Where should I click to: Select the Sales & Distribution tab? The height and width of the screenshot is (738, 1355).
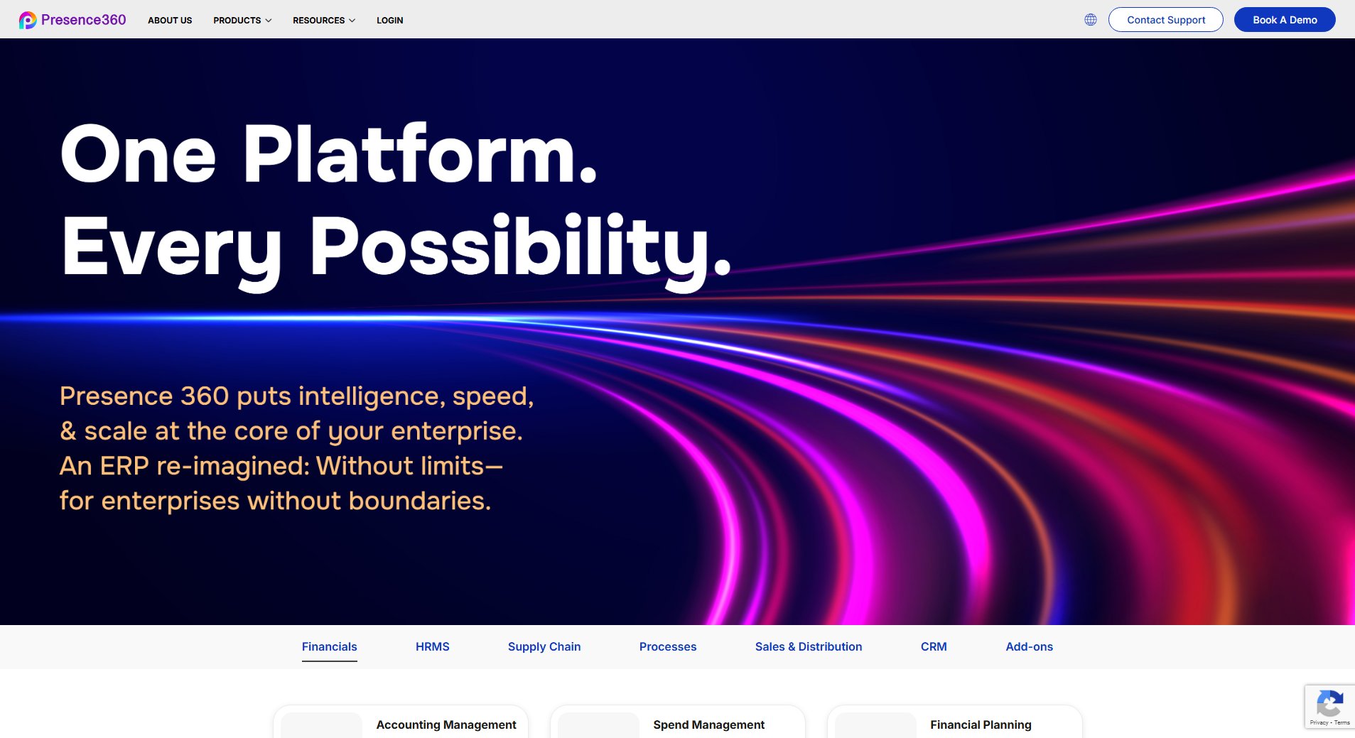pyautogui.click(x=808, y=646)
